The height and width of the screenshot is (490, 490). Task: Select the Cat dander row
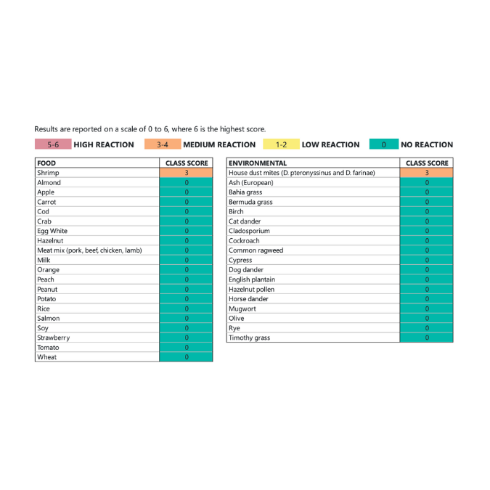pos(245,221)
